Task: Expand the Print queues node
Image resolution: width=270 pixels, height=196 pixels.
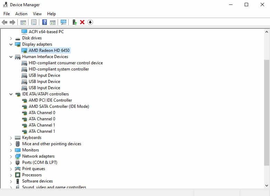Action: click(11, 169)
